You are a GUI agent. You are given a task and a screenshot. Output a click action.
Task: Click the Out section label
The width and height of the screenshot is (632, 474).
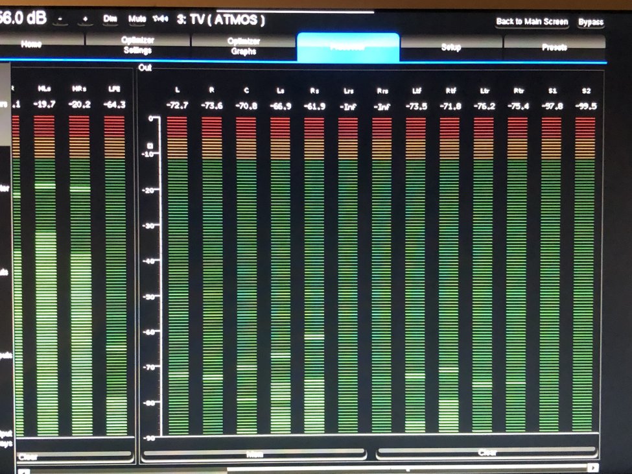pos(145,67)
